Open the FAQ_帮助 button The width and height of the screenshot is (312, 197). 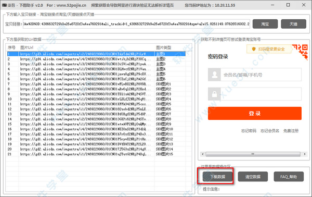289,177
